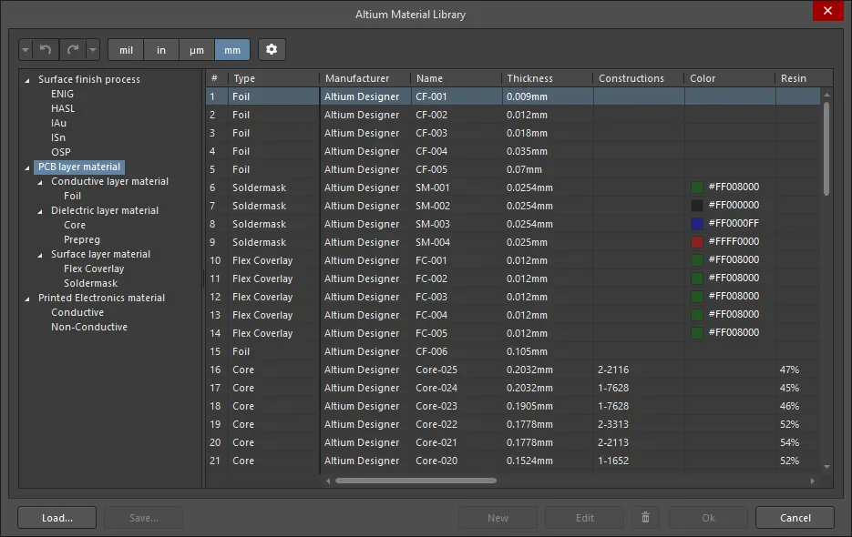
Task: Switch units to µm
Action: (197, 50)
